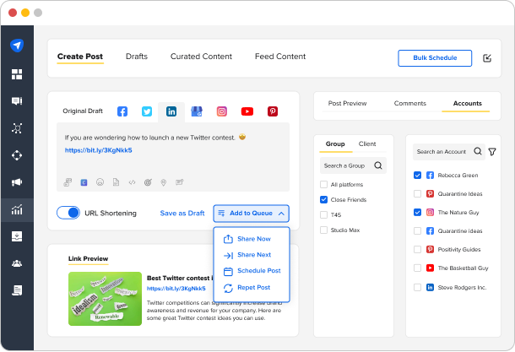This screenshot has height=352, width=515.
Task: Click the Bulk Schedule button
Action: (x=435, y=58)
